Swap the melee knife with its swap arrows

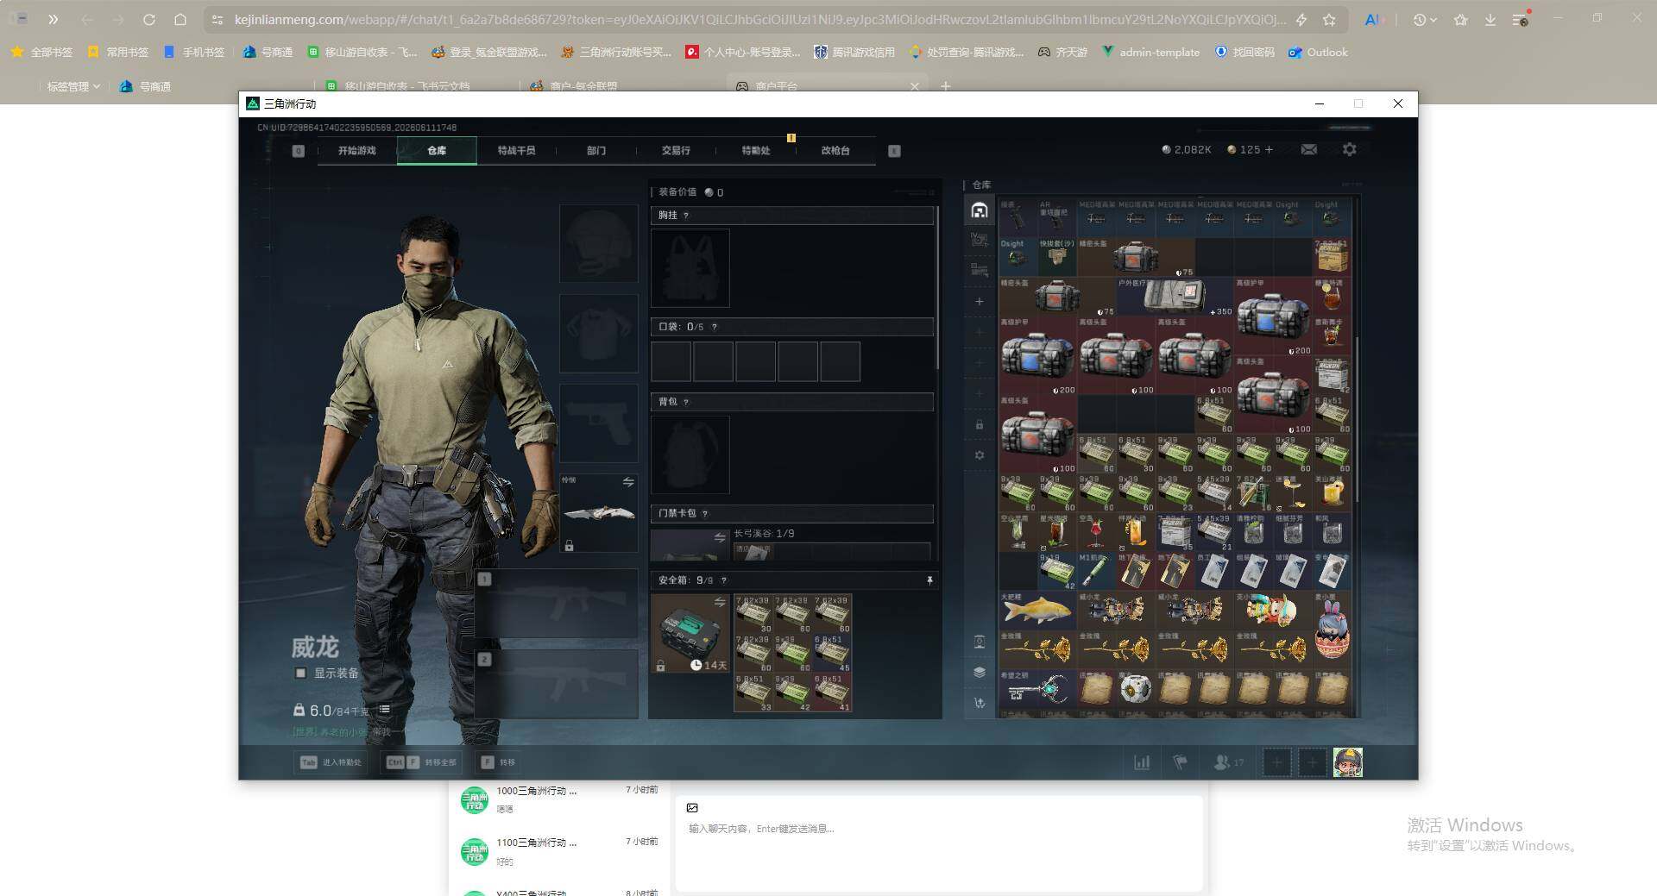coord(628,482)
